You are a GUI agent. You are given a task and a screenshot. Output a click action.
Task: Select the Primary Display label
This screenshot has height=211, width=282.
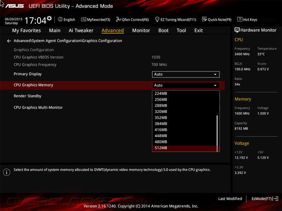coord(27,74)
